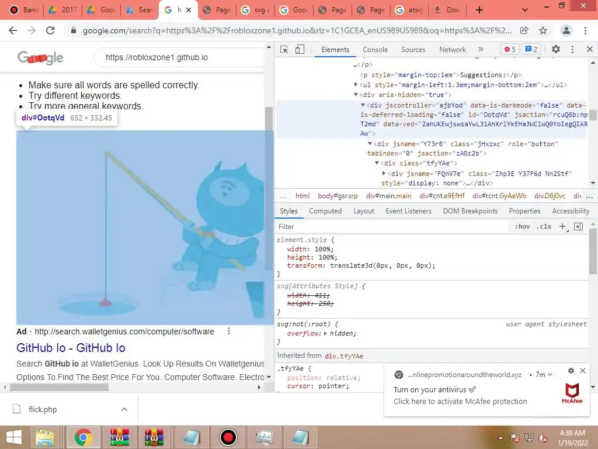Click the Inherited from div.tfyYAe link
The height and width of the screenshot is (449, 598).
click(344, 356)
